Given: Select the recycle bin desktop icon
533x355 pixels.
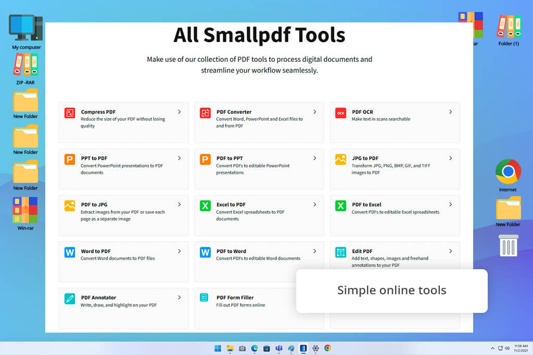Looking at the screenshot, I should tap(508, 245).
